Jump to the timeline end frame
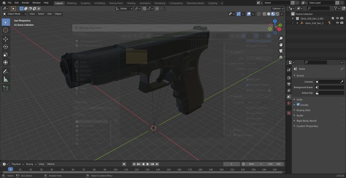The height and width of the screenshot is (178, 346). coord(157,164)
